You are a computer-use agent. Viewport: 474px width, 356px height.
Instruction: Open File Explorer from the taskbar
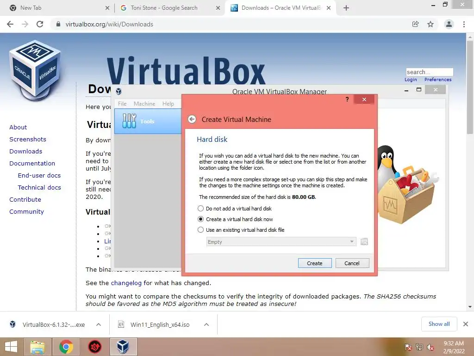(37, 347)
